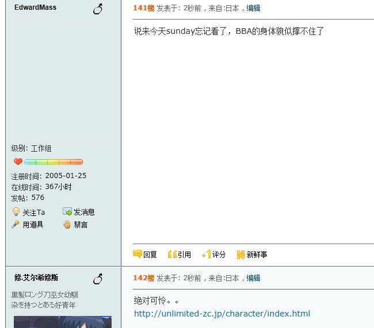
Task: Click the avatar thumbnail of 修.艾尔希修斯
Action: 63,322
